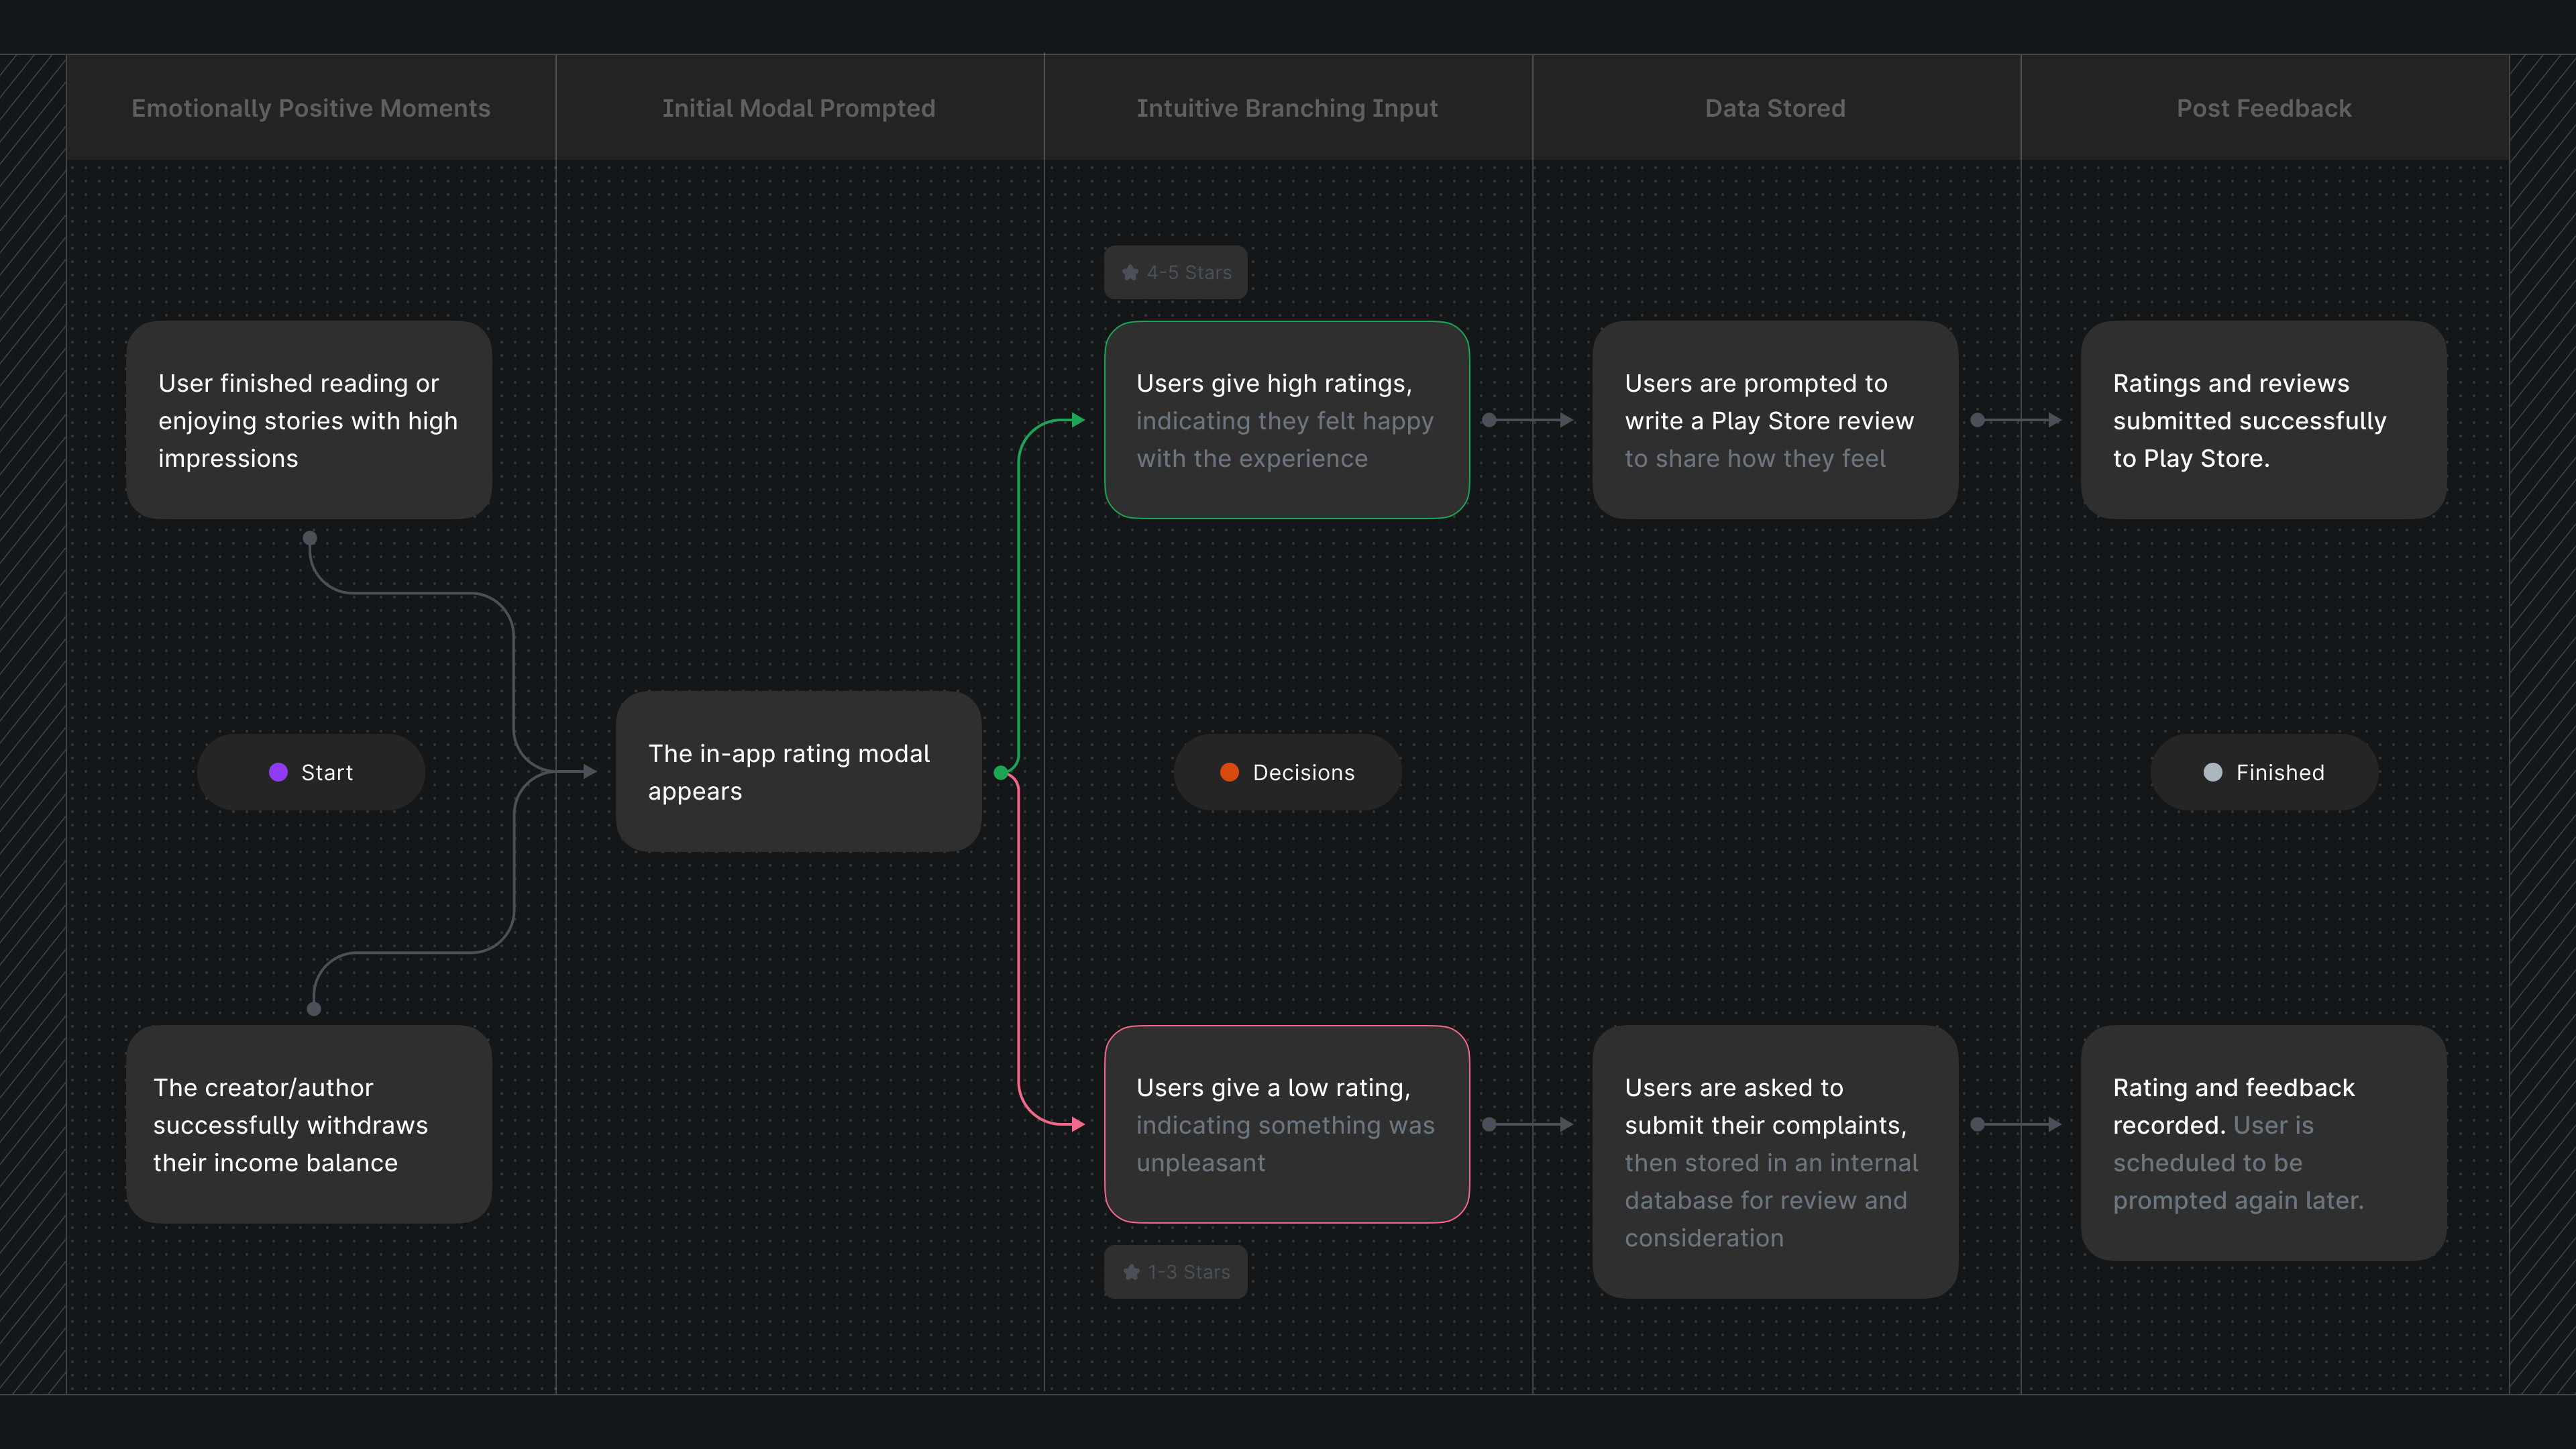Click the orange dot in Decisions pill
This screenshot has width=2576, height=1449.
tap(1229, 772)
